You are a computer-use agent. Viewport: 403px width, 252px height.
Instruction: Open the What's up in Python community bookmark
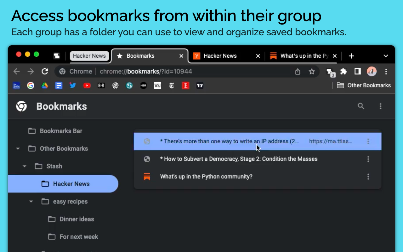point(206,177)
